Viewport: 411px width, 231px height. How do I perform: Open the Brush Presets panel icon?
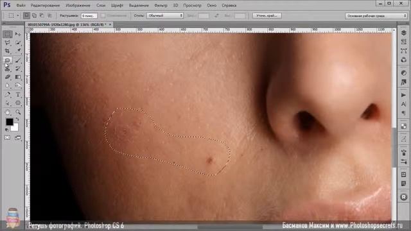(403, 153)
